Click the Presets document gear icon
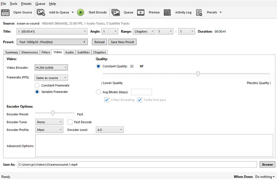Screen dimensions: 277x179 [199, 13]
